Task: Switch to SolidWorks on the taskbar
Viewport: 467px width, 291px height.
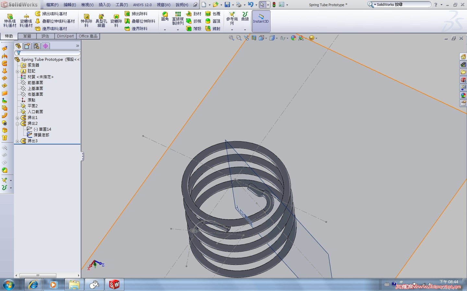Action: tap(114, 285)
